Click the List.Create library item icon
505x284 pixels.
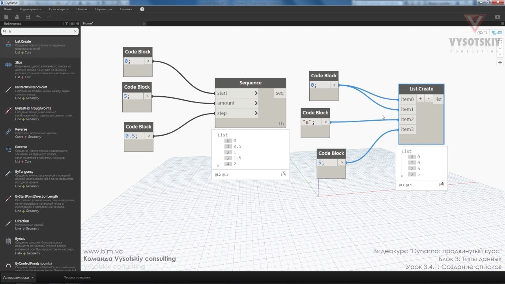point(8,44)
